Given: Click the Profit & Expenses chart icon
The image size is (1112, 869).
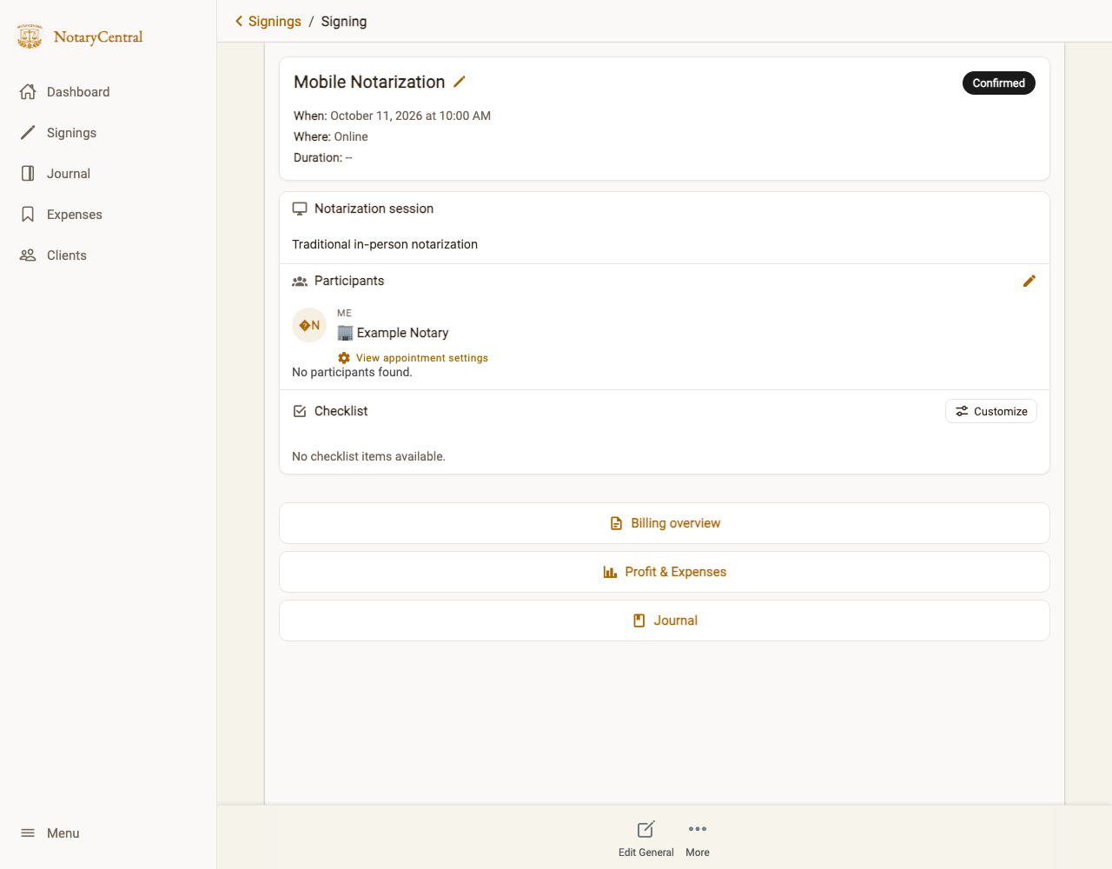Looking at the screenshot, I should [x=610, y=572].
